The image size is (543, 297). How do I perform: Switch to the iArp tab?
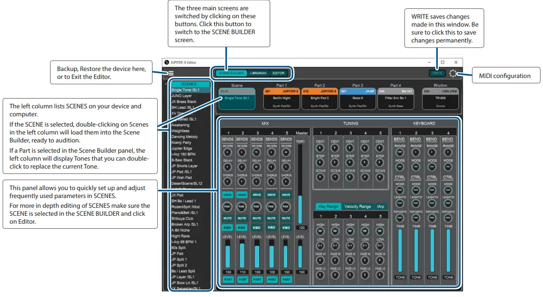click(381, 205)
